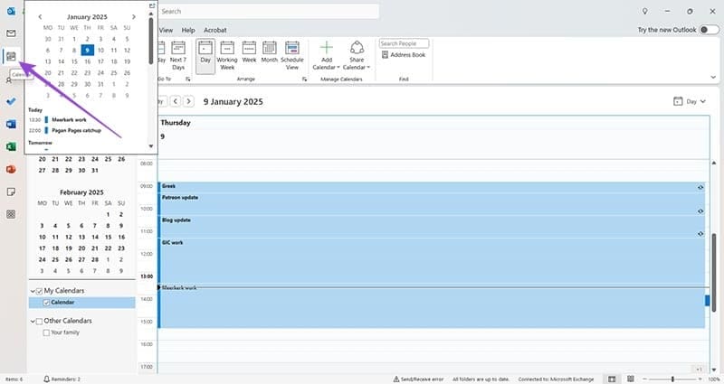Open the Greek appointment
Viewport: 724px width, 384px height.
pyautogui.click(x=432, y=187)
